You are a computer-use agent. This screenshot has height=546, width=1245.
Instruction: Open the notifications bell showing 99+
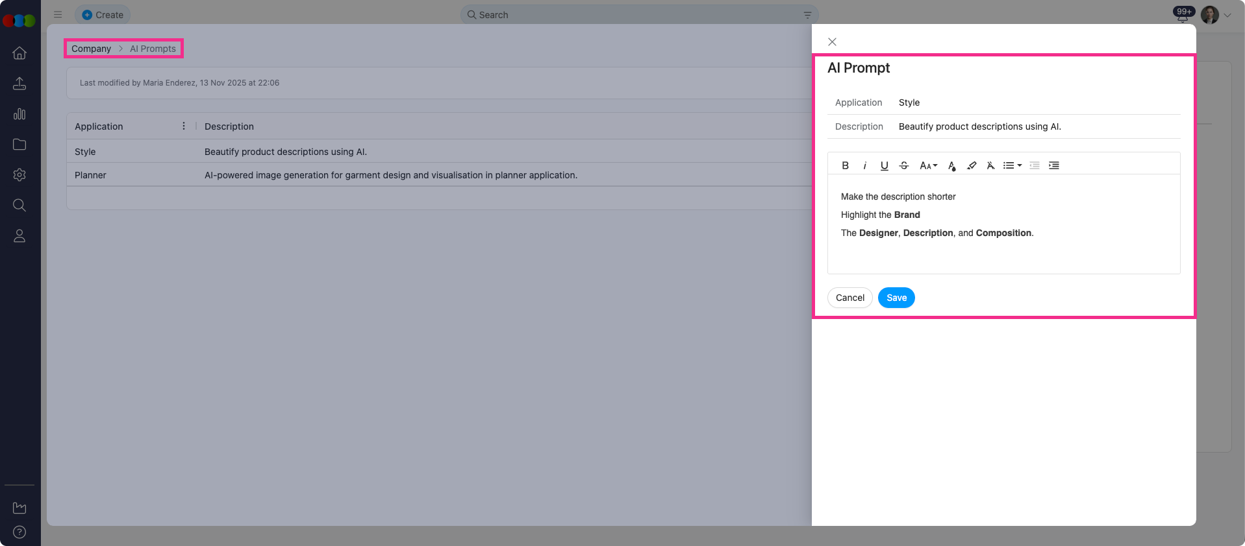pyautogui.click(x=1183, y=15)
